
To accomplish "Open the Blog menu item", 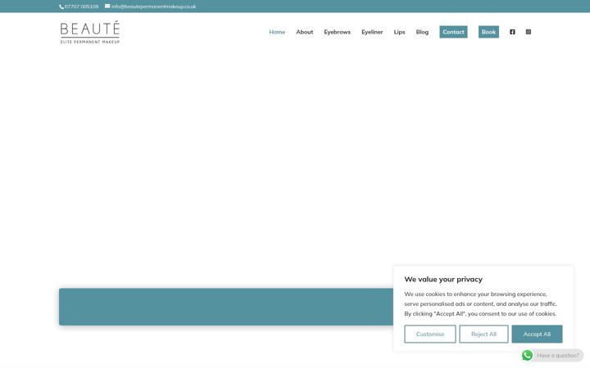I will click(x=422, y=32).
